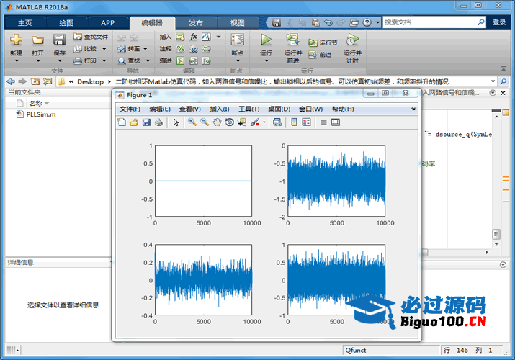Switch to the Home (主页) tab
The width and height of the screenshot is (515, 360).
pyautogui.click(x=25, y=22)
